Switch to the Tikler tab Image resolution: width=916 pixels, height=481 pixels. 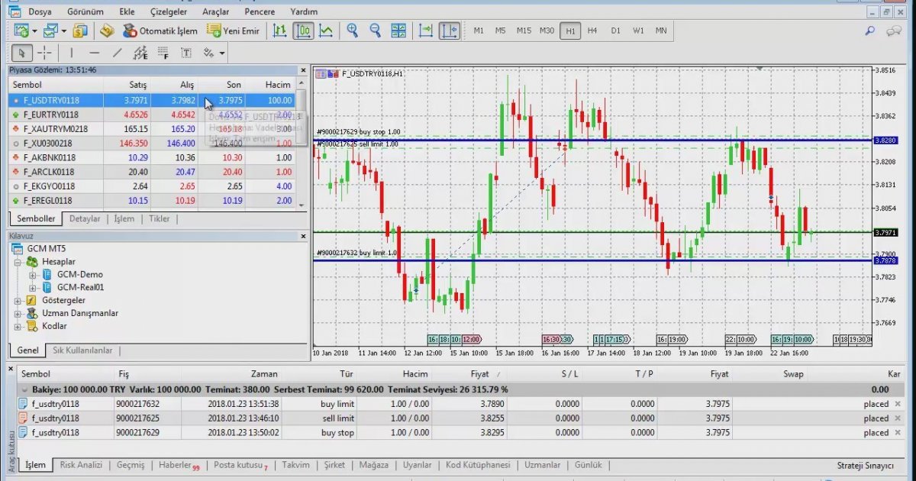pyautogui.click(x=159, y=219)
